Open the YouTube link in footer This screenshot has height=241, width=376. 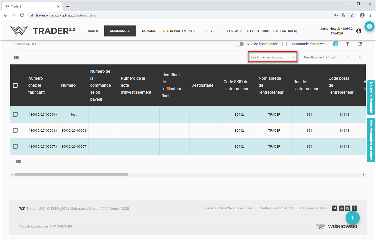[341, 208]
